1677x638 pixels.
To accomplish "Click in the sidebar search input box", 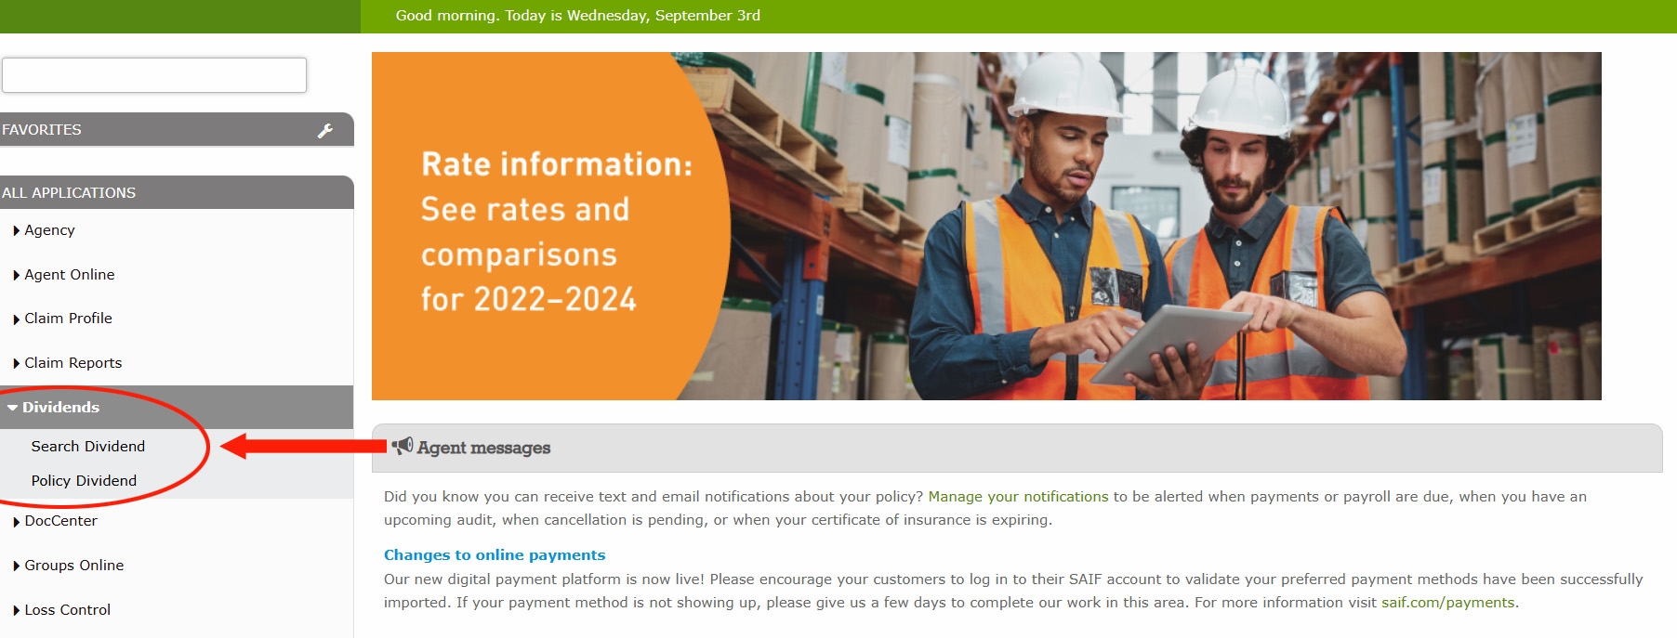I will (154, 75).
